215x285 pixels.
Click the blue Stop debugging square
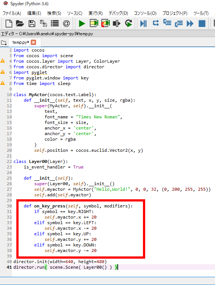click(x=202, y=23)
